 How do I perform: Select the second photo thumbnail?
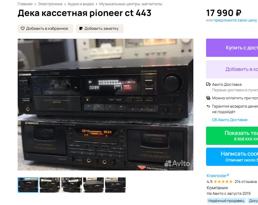coord(50,185)
